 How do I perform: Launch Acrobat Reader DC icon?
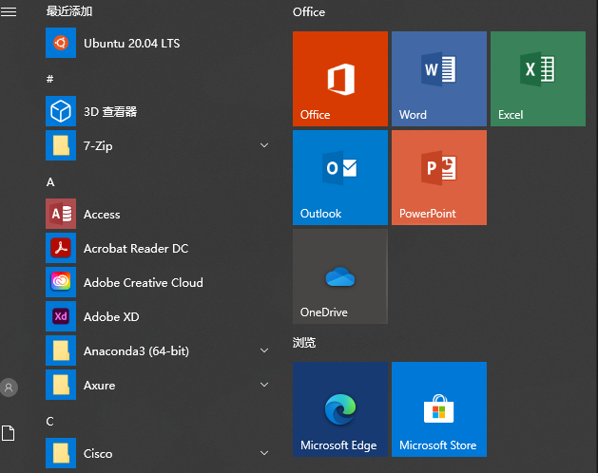pyautogui.click(x=61, y=248)
